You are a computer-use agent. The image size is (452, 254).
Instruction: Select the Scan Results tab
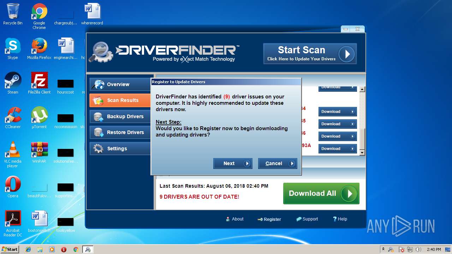120,100
